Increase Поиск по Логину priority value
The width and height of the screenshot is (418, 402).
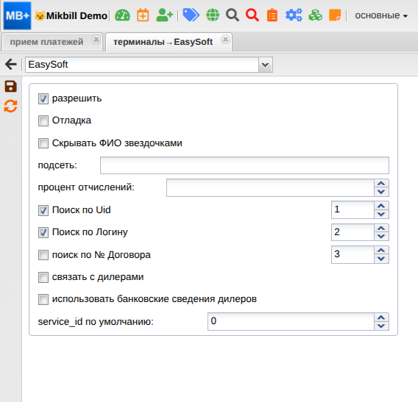[x=381, y=228]
